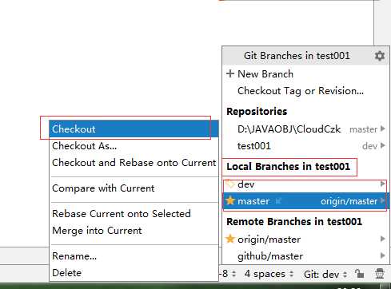This screenshot has height=289, width=391.
Task: Expand the test001 repository submenu arrow
Action: 383,145
